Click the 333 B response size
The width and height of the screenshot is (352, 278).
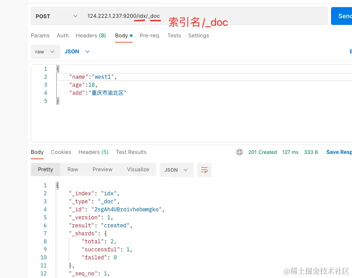click(x=311, y=152)
